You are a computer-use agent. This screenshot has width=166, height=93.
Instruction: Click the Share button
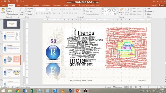point(162,5)
